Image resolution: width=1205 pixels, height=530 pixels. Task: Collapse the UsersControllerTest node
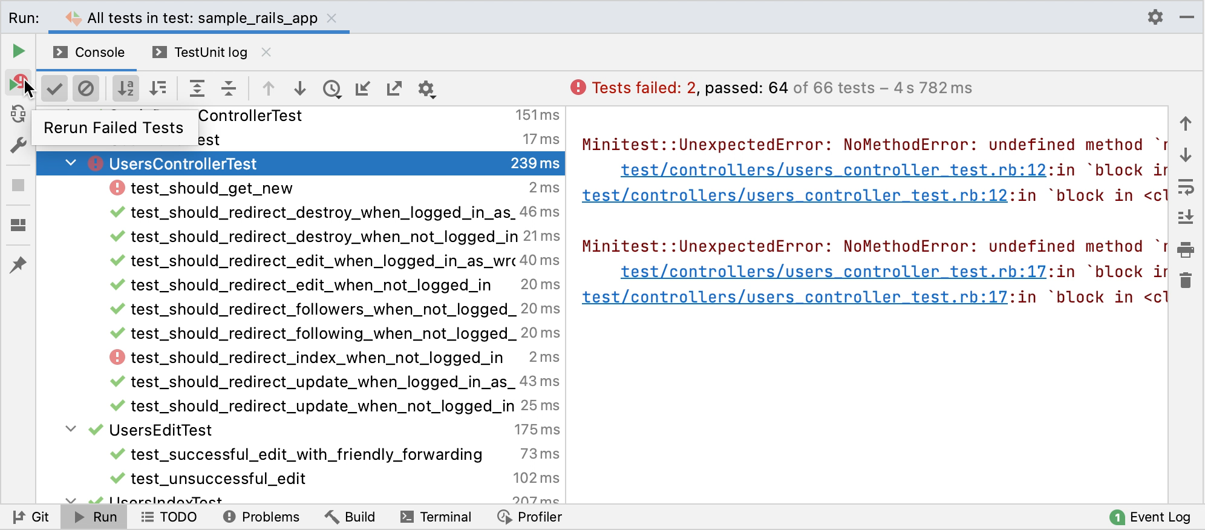pos(71,163)
